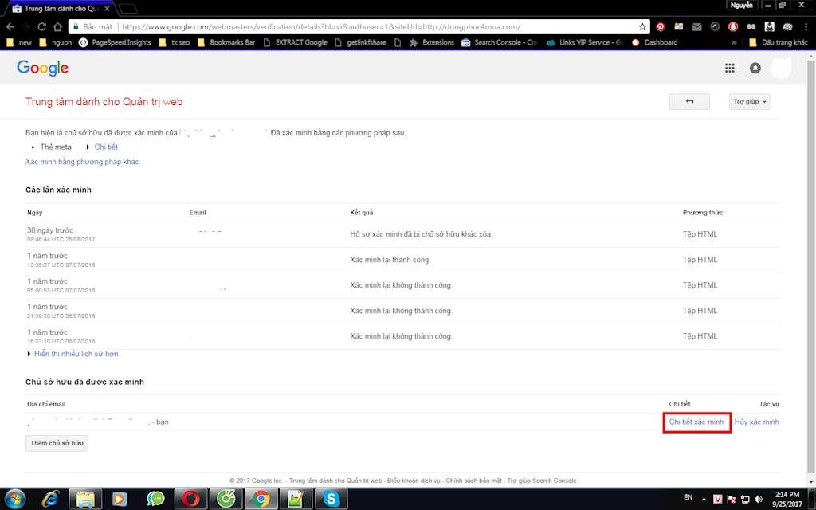Screen dimensions: 816x510
Task: Show hidden system tray icons
Action: (704, 499)
